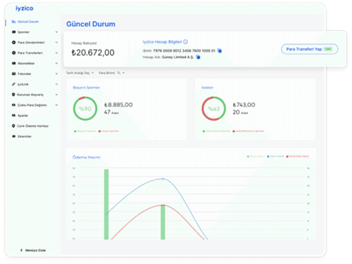Click the Eklentiler sidebar icon
352x264 pixels.
point(14,136)
